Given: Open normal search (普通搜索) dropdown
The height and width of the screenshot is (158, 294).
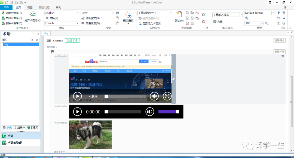Looking at the screenshot, I should [92, 23].
